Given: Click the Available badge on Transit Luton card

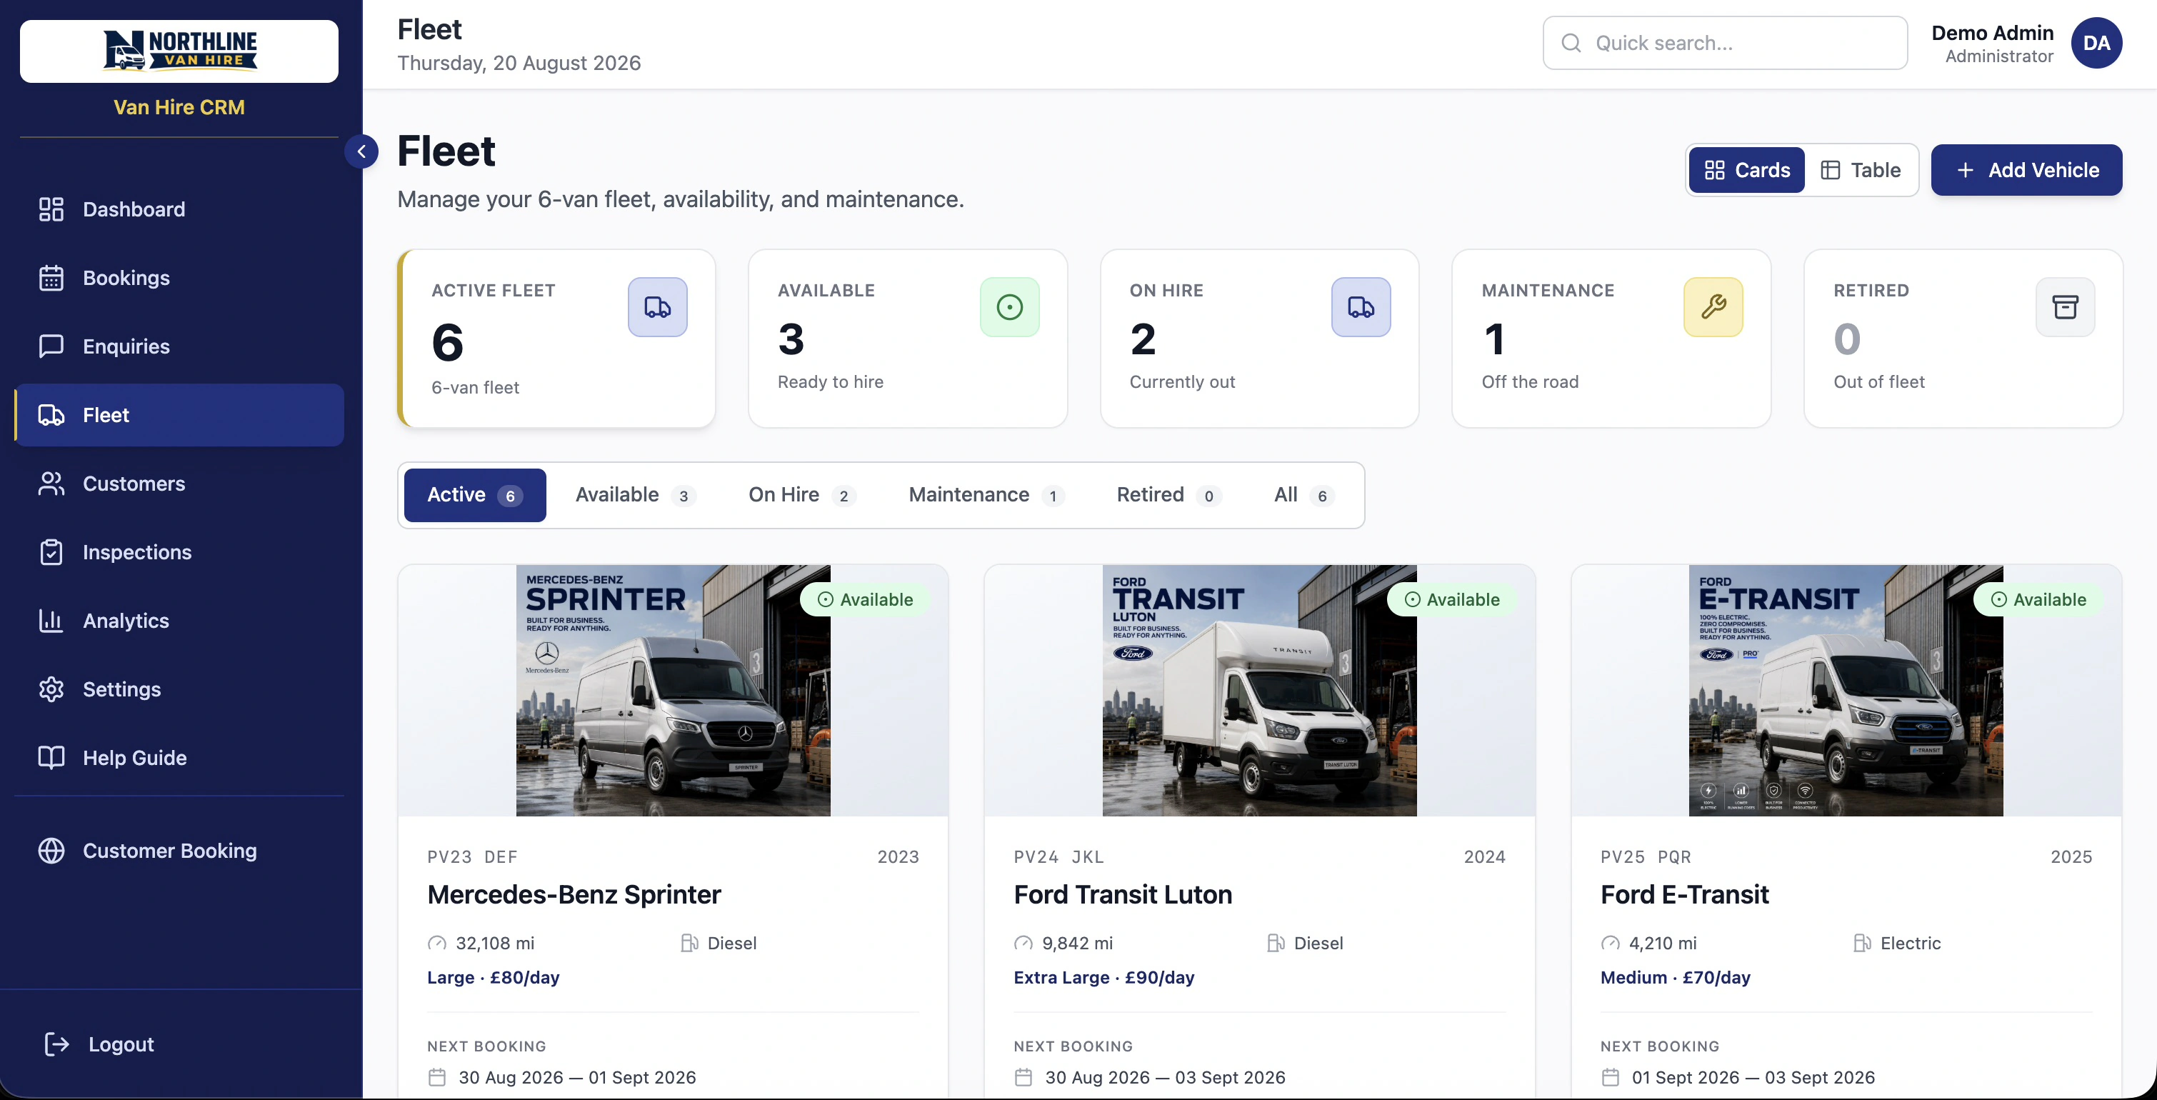Looking at the screenshot, I should click(x=1452, y=600).
